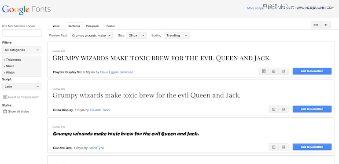Click the pop-out icon for Gilda Display
This screenshot has height=164, width=339.
coord(284,109)
